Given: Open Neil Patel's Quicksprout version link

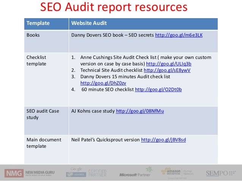Looking at the screenshot, I should click(163, 139).
